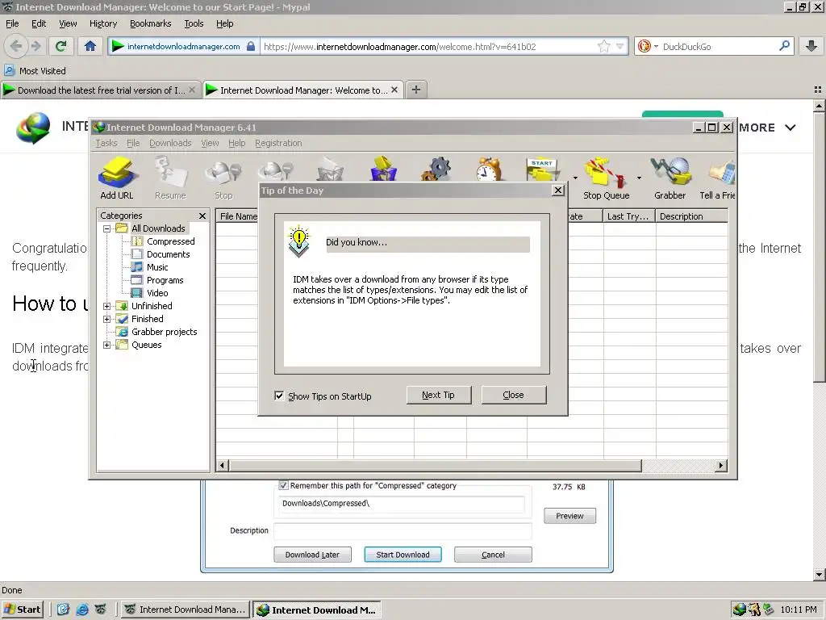Click the Next Tip button
Image resolution: width=826 pixels, height=620 pixels.
438,395
